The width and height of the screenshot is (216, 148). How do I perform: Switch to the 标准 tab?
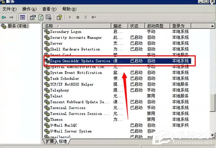click(x=63, y=141)
